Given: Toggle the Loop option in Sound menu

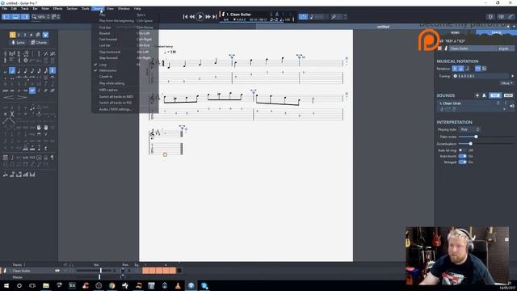Looking at the screenshot, I should [x=125, y=65].
